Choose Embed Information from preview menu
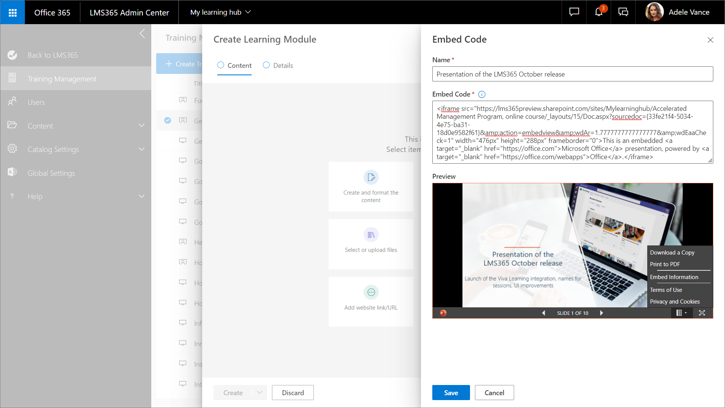Screen dimensions: 725x408 pyautogui.click(x=674, y=277)
